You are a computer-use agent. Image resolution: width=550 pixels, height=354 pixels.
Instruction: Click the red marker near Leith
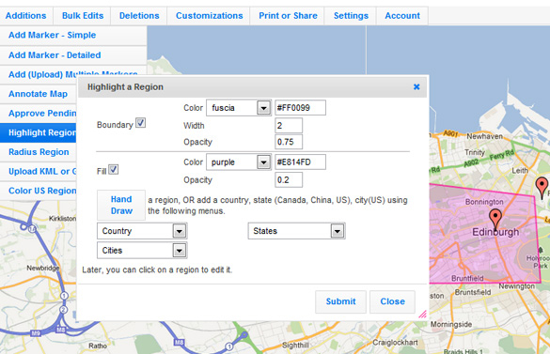pos(542,187)
